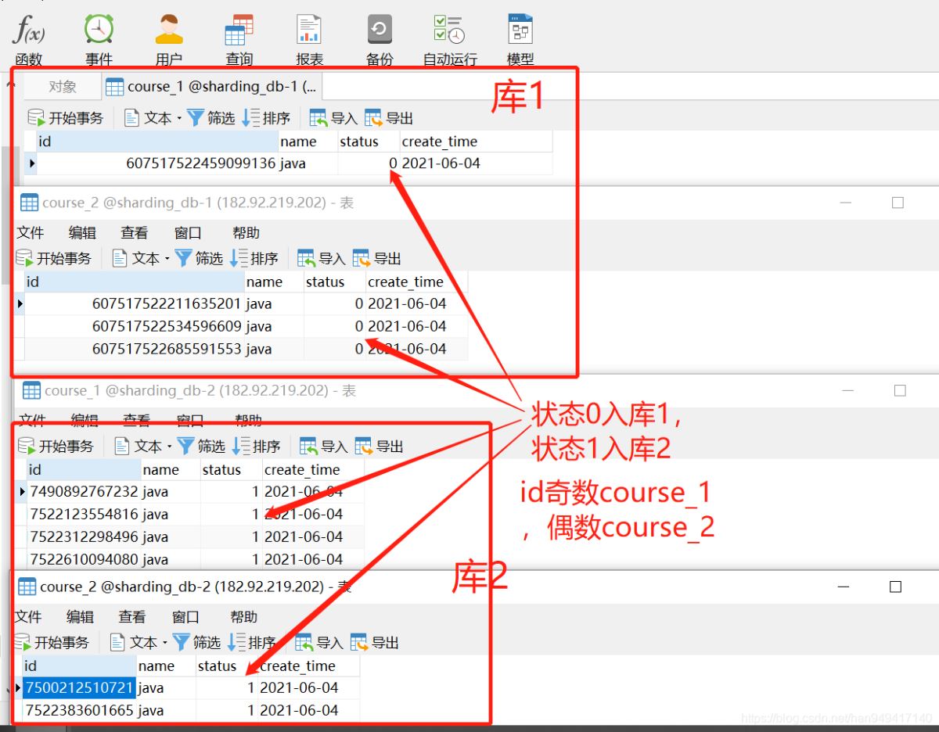Open 窗口 menu in course_2 sharding_db-2 window
939x732 pixels.
(x=185, y=617)
